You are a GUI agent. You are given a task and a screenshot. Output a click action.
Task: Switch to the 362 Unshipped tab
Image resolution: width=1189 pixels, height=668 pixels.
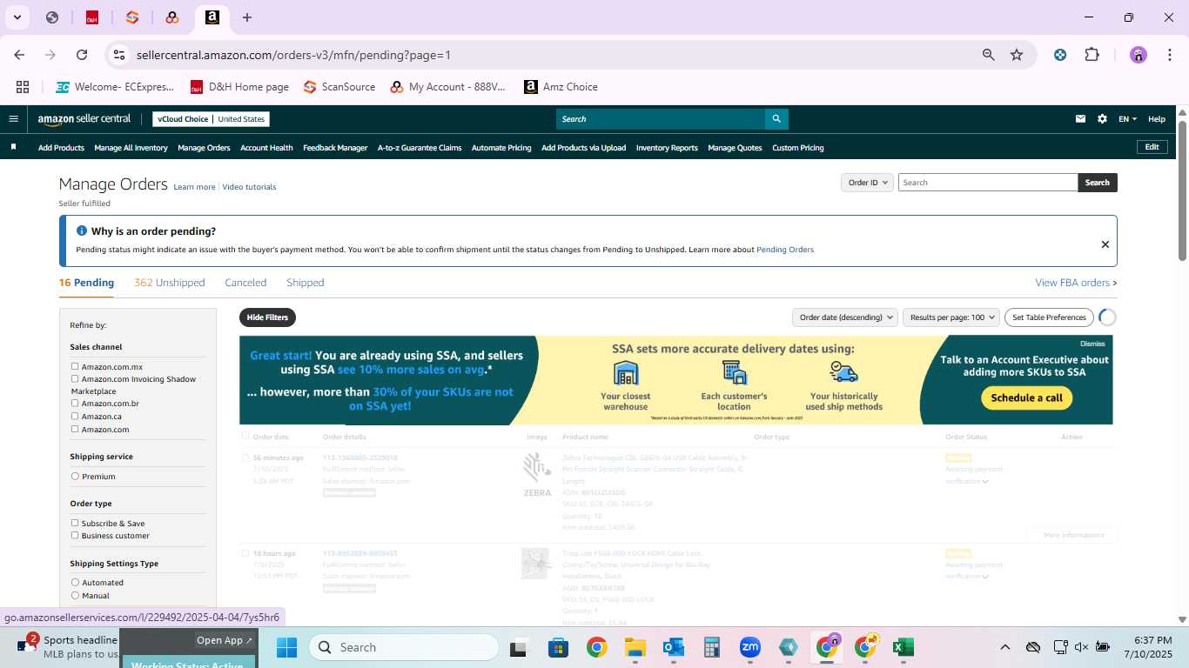170,283
